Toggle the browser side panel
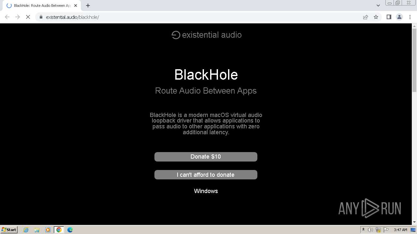This screenshot has height=234, width=417. click(x=389, y=17)
